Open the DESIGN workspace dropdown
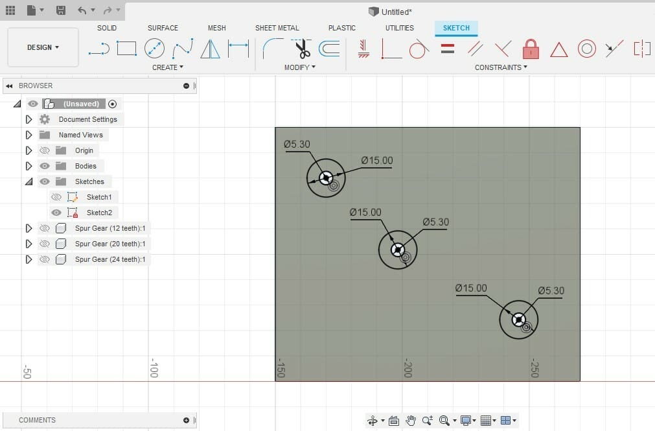Viewport: 655px width, 431px height. tap(43, 47)
